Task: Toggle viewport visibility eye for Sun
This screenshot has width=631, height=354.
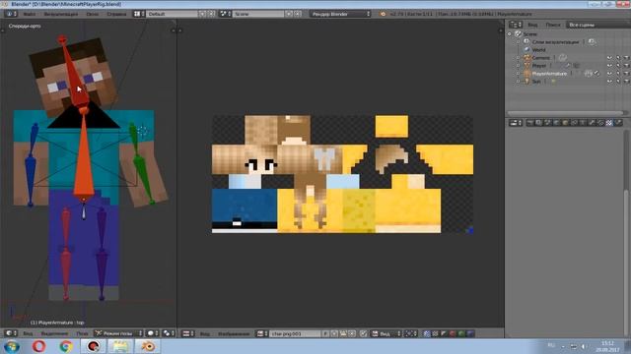Action: click(609, 82)
